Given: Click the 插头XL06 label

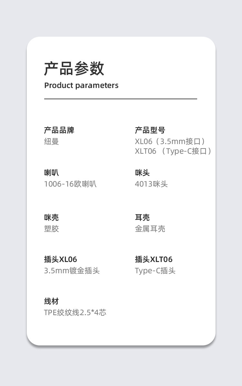Looking at the screenshot, I should pos(61,259).
